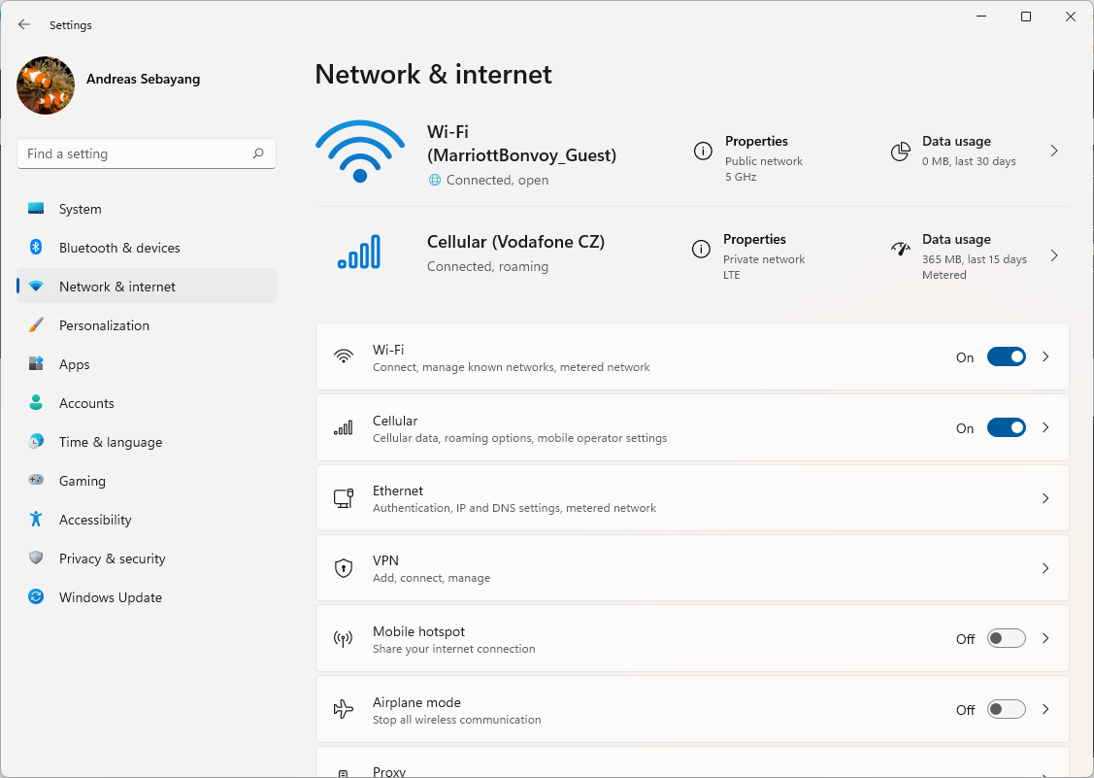Open Wi-Fi data usage details arrow

(x=1054, y=151)
